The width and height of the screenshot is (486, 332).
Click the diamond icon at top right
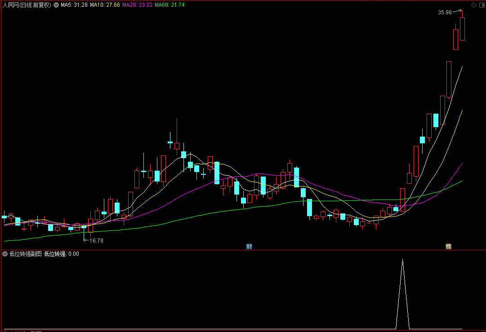473,5
